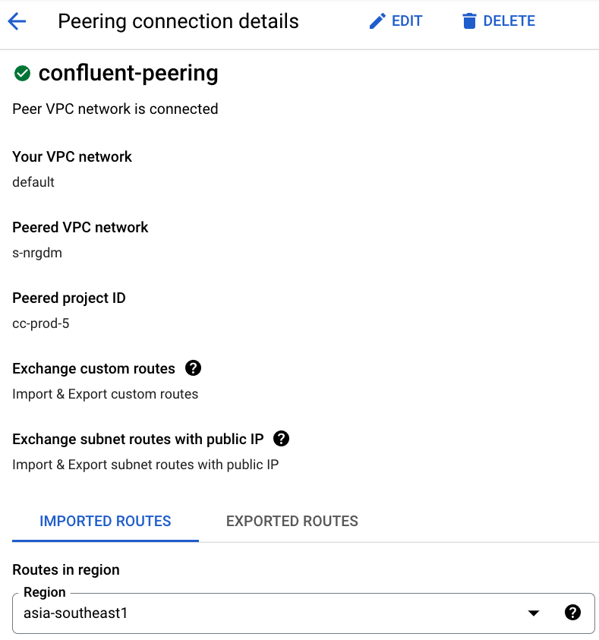Click the green connected status checkmark
The height and width of the screenshot is (640, 599).
pyautogui.click(x=22, y=73)
